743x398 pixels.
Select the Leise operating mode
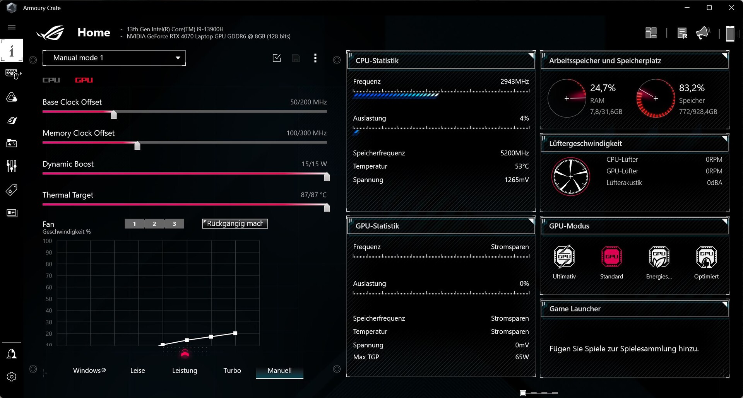[137, 371]
